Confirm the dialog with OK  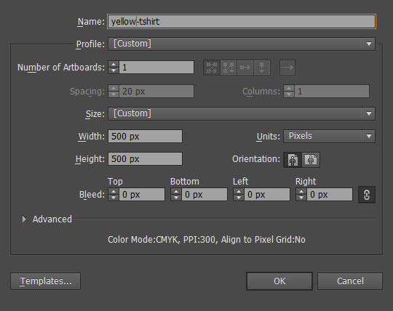coord(279,281)
